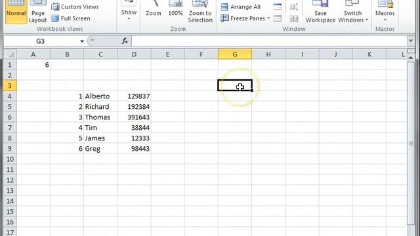Click the cell with Thomas
Viewport: 420px width, 236px height.
tap(100, 117)
